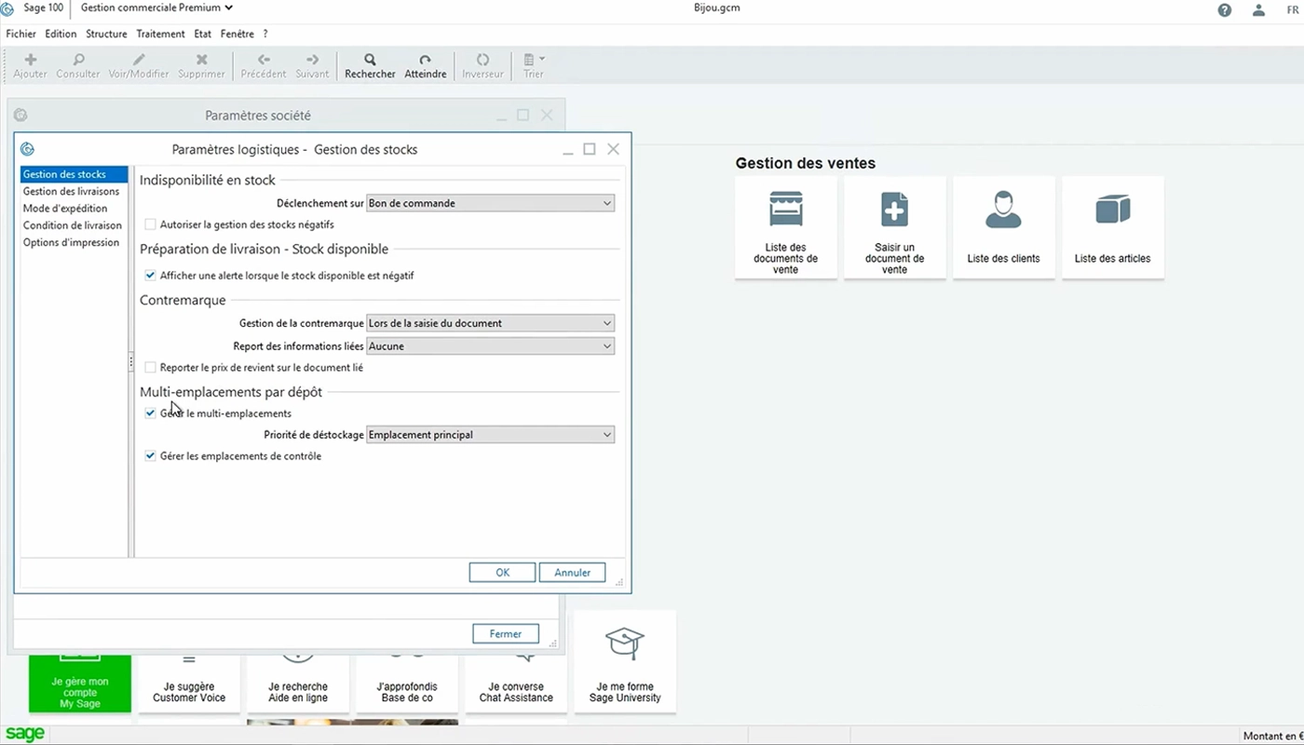Click the sidebar splitter handle dots

[x=131, y=361]
